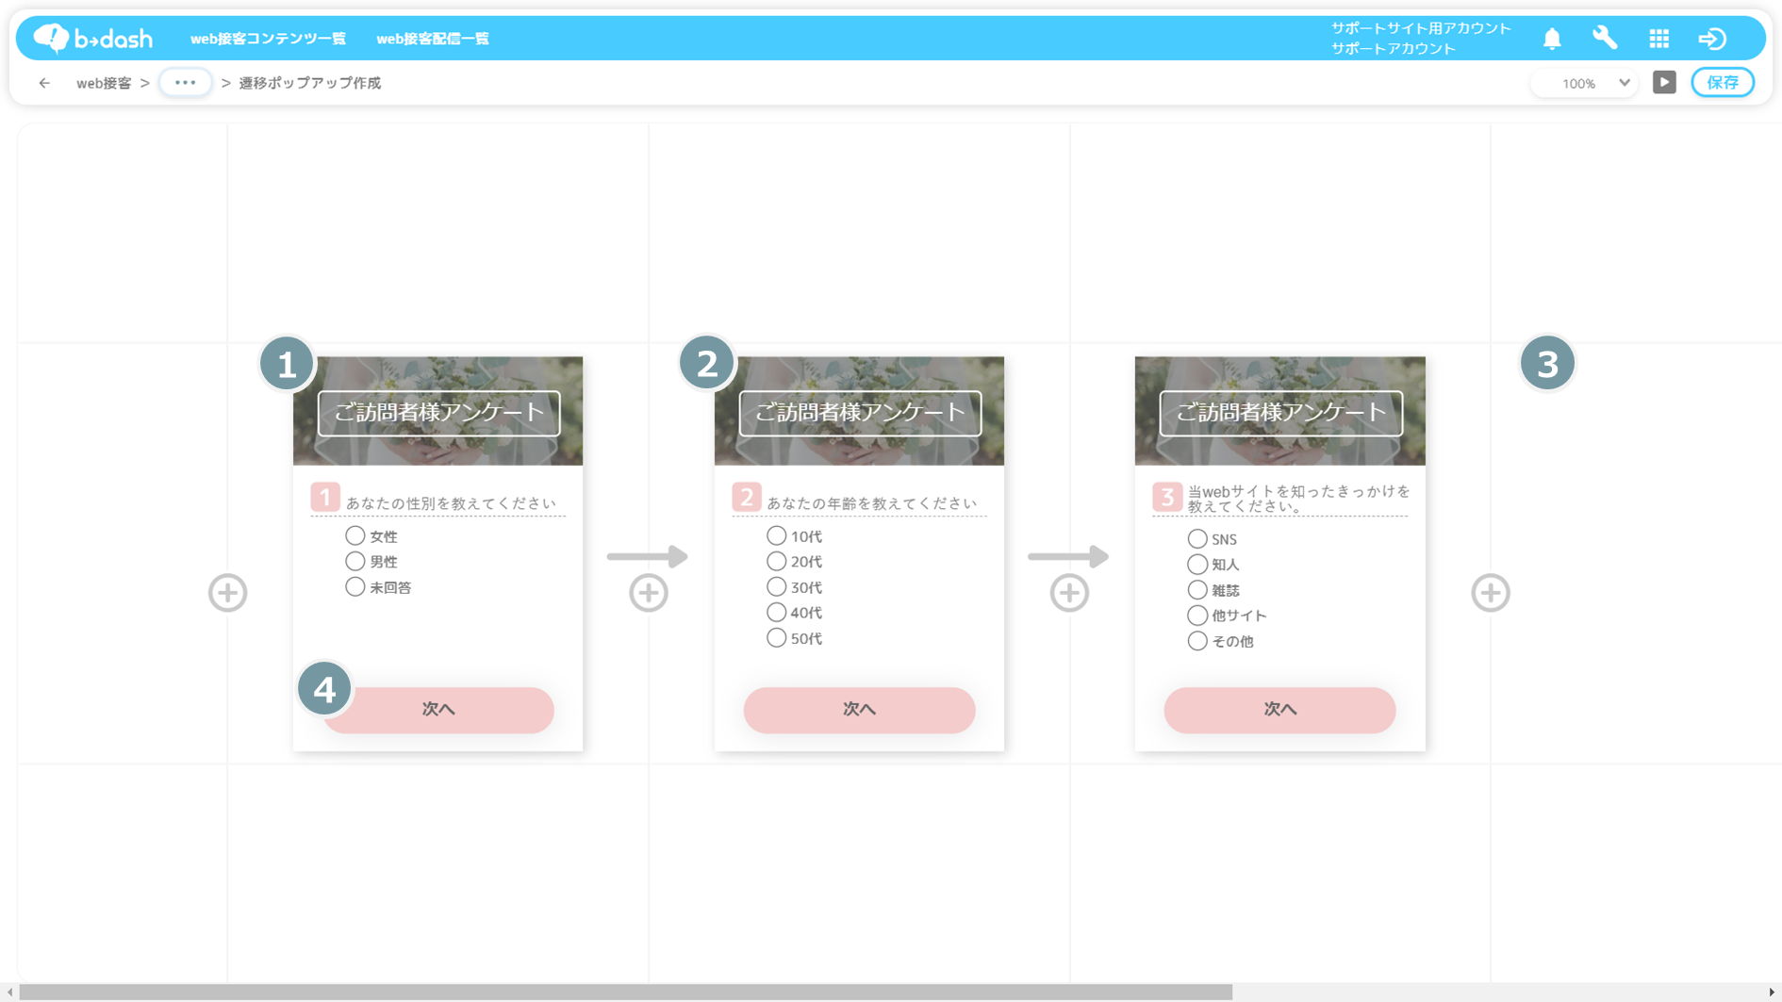Click the preview play icon
Viewport: 1782px width, 1002px height.
coord(1664,82)
